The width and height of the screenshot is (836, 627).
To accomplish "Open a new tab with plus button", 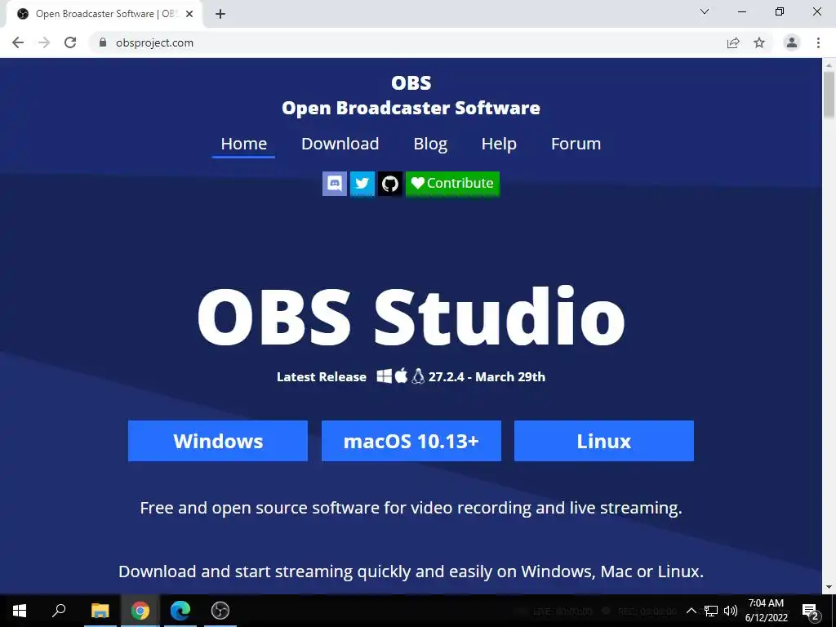I will coord(220,14).
